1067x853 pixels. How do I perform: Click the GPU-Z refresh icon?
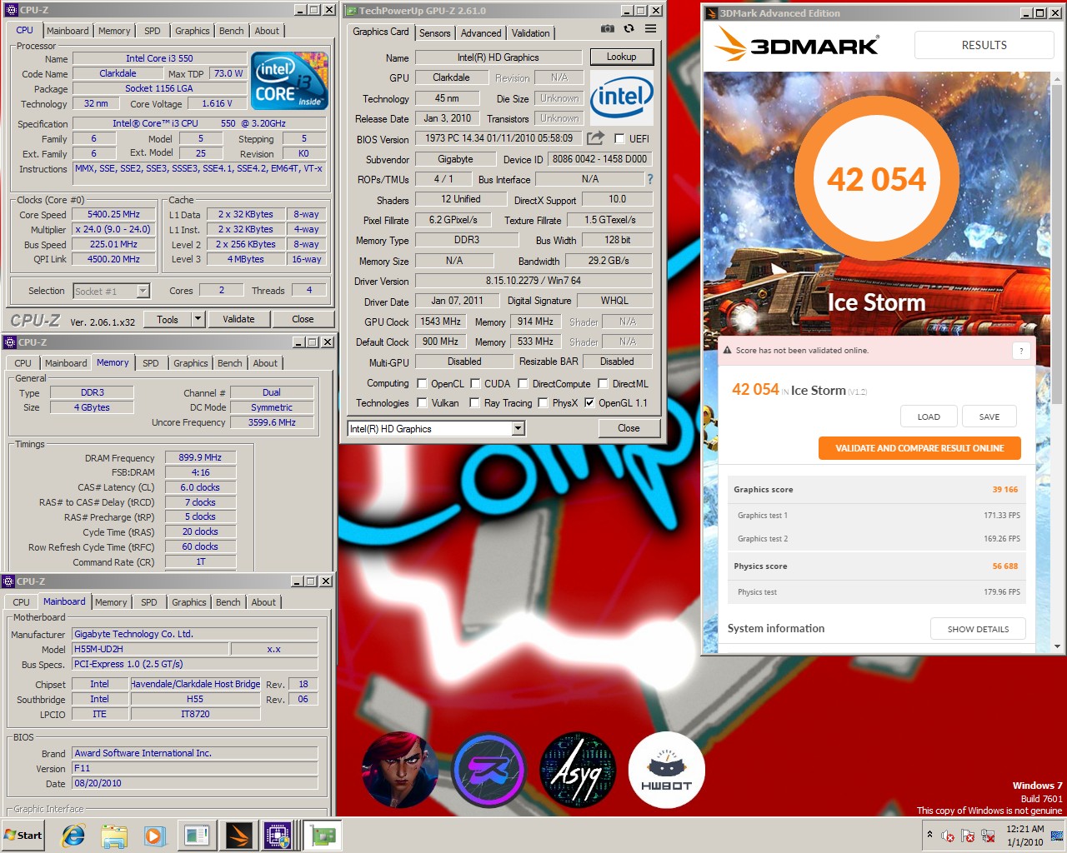pos(629,28)
